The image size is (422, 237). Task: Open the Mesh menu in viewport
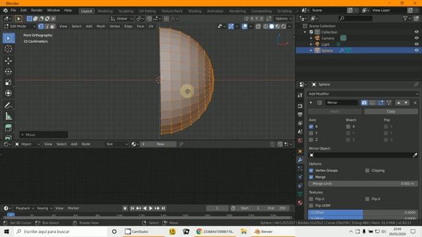101,26
